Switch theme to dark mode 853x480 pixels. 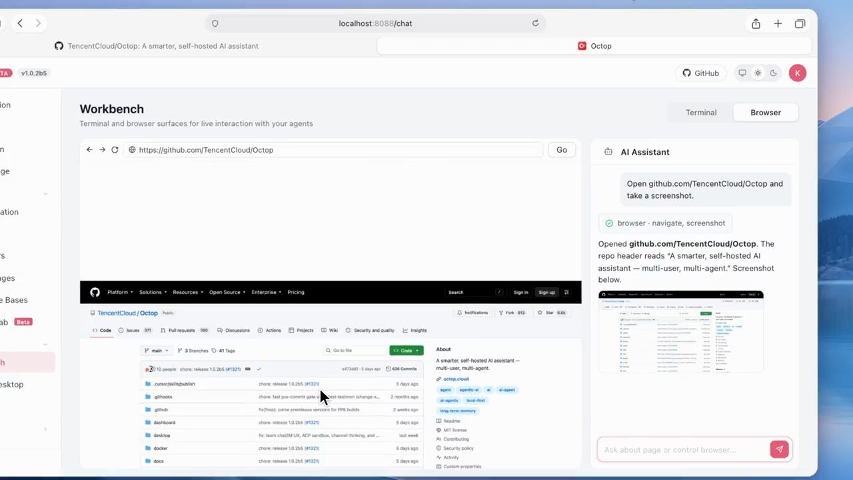coord(773,73)
